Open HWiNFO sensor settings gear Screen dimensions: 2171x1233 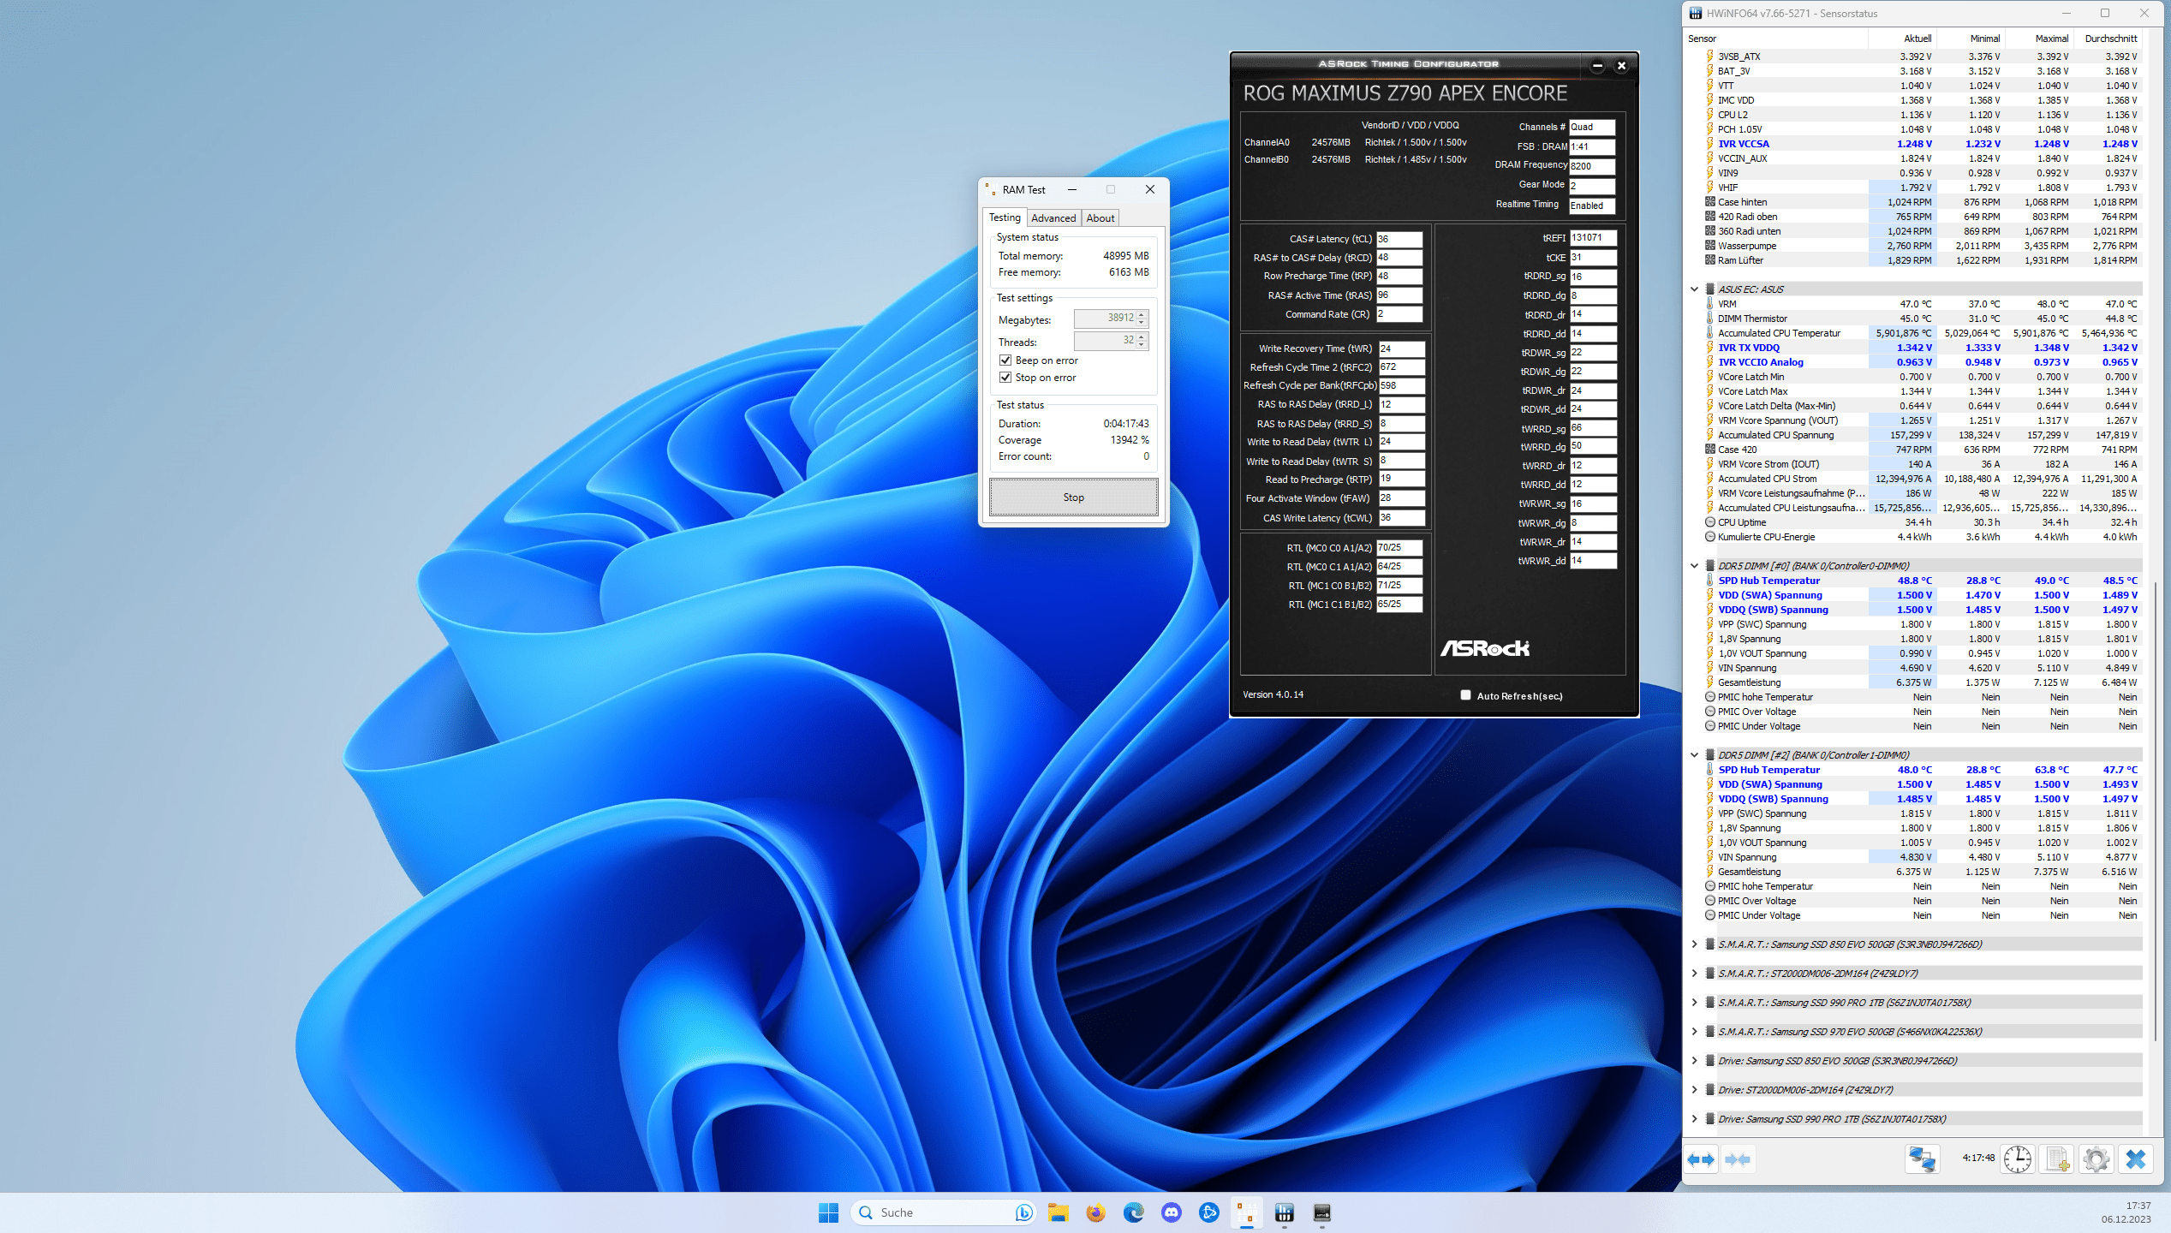(x=2096, y=1159)
